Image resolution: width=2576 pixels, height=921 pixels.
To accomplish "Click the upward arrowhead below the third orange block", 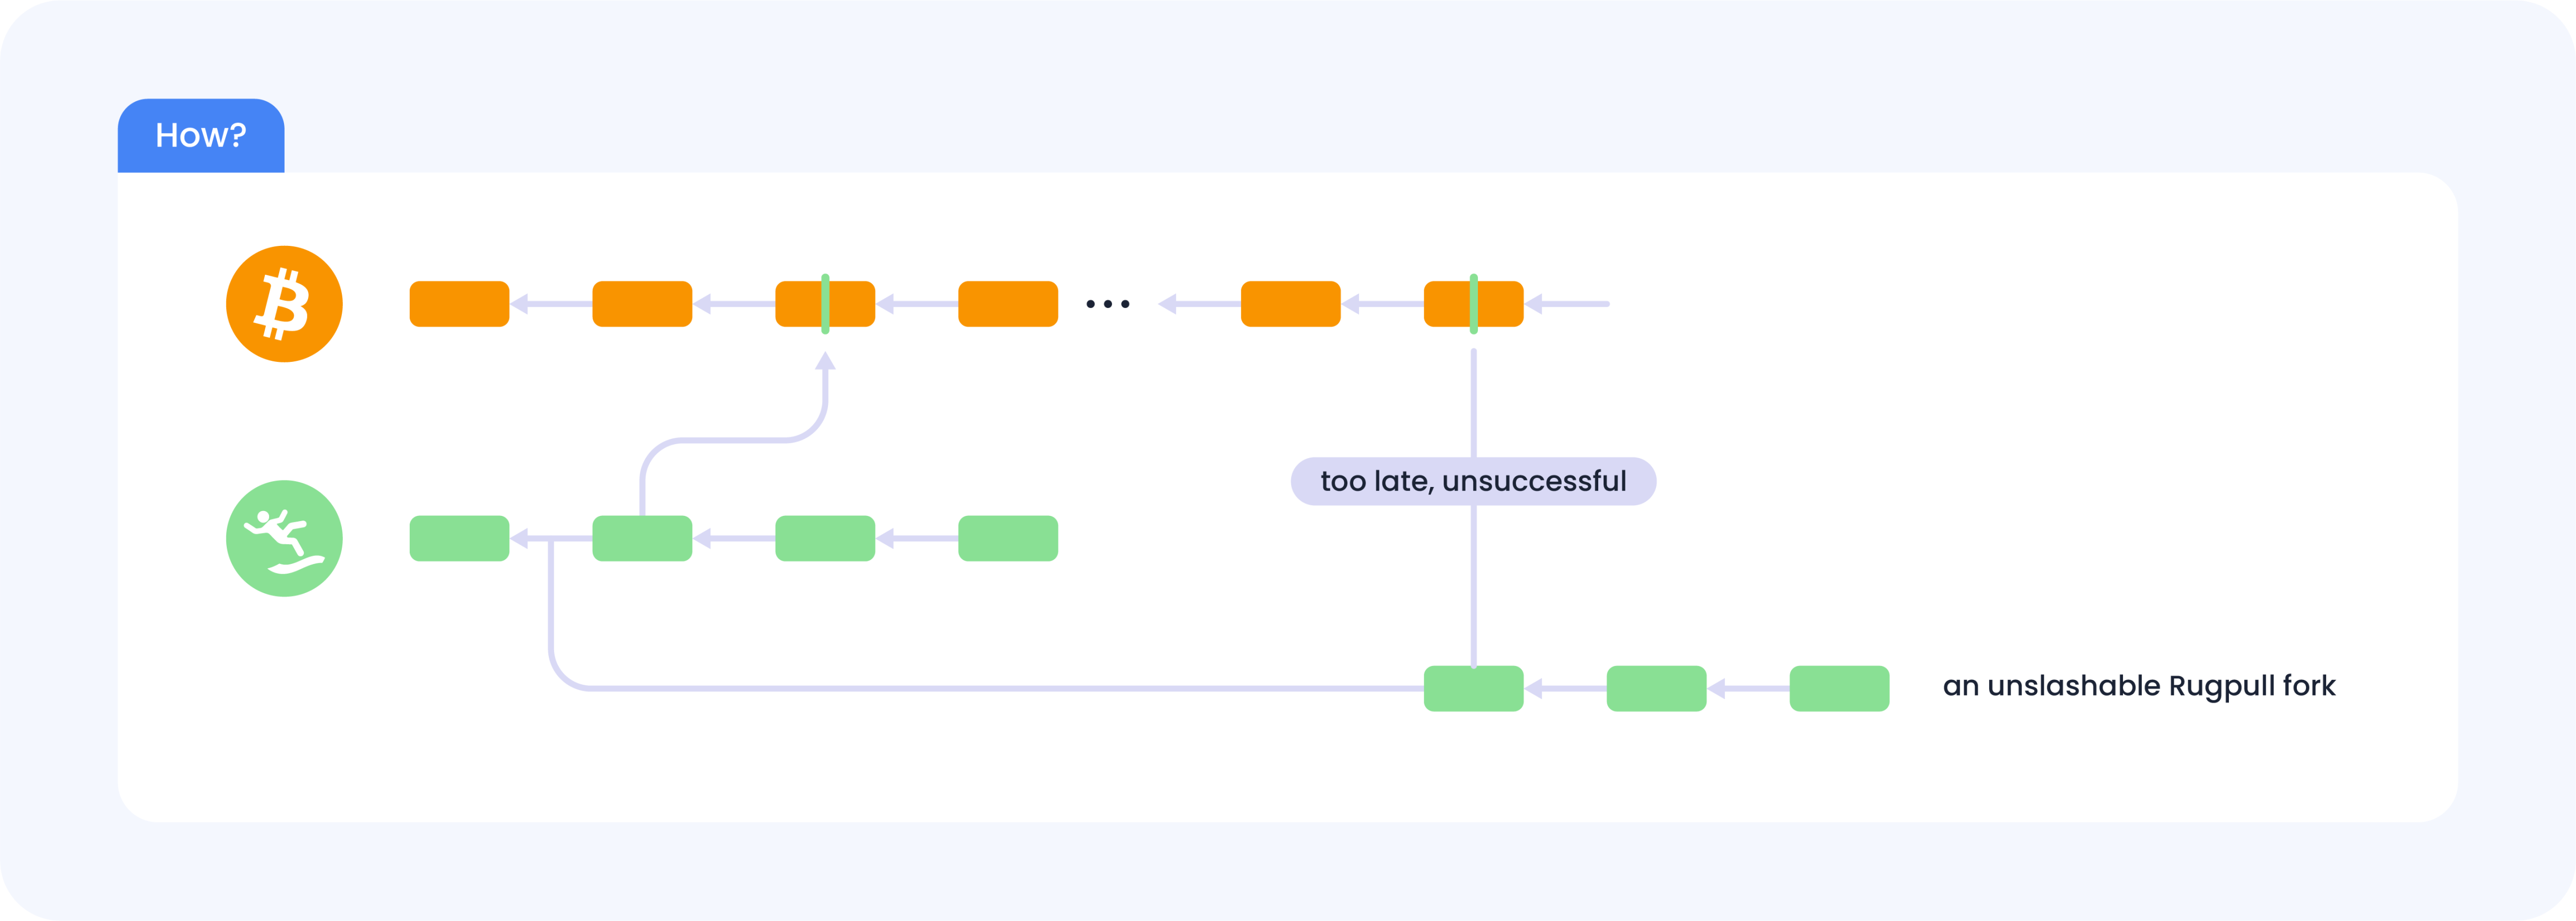I will coord(825,361).
